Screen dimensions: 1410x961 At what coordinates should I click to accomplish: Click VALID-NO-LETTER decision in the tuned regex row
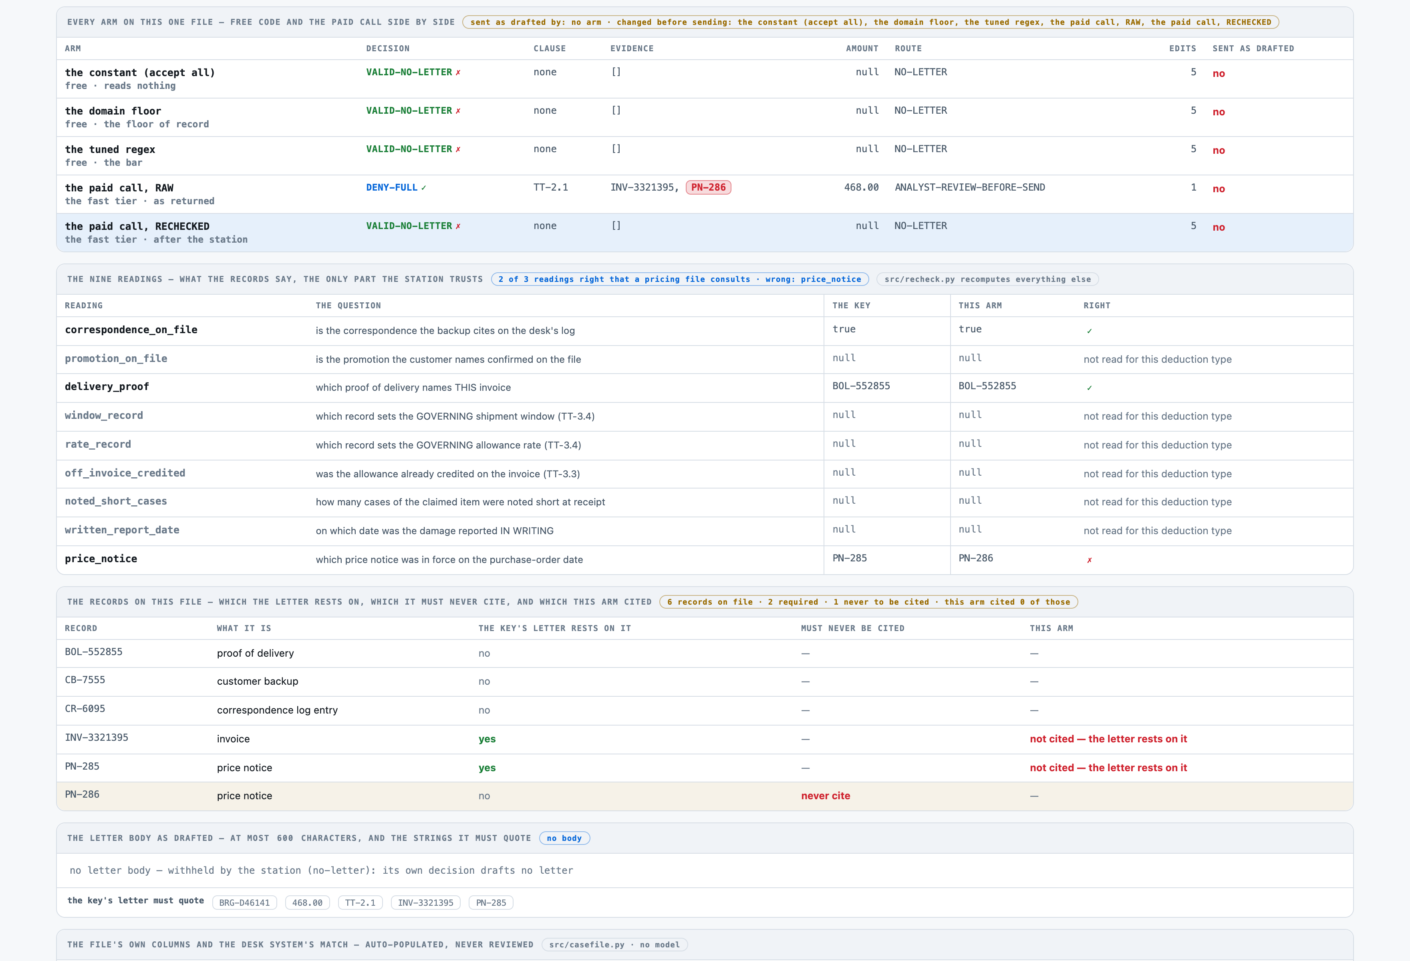[x=409, y=149]
